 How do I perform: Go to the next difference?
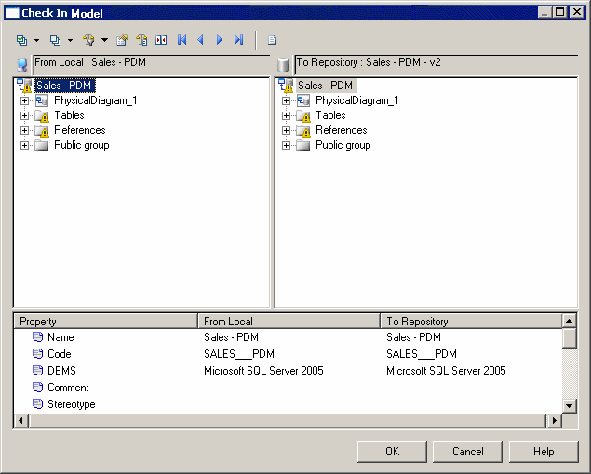pos(220,40)
